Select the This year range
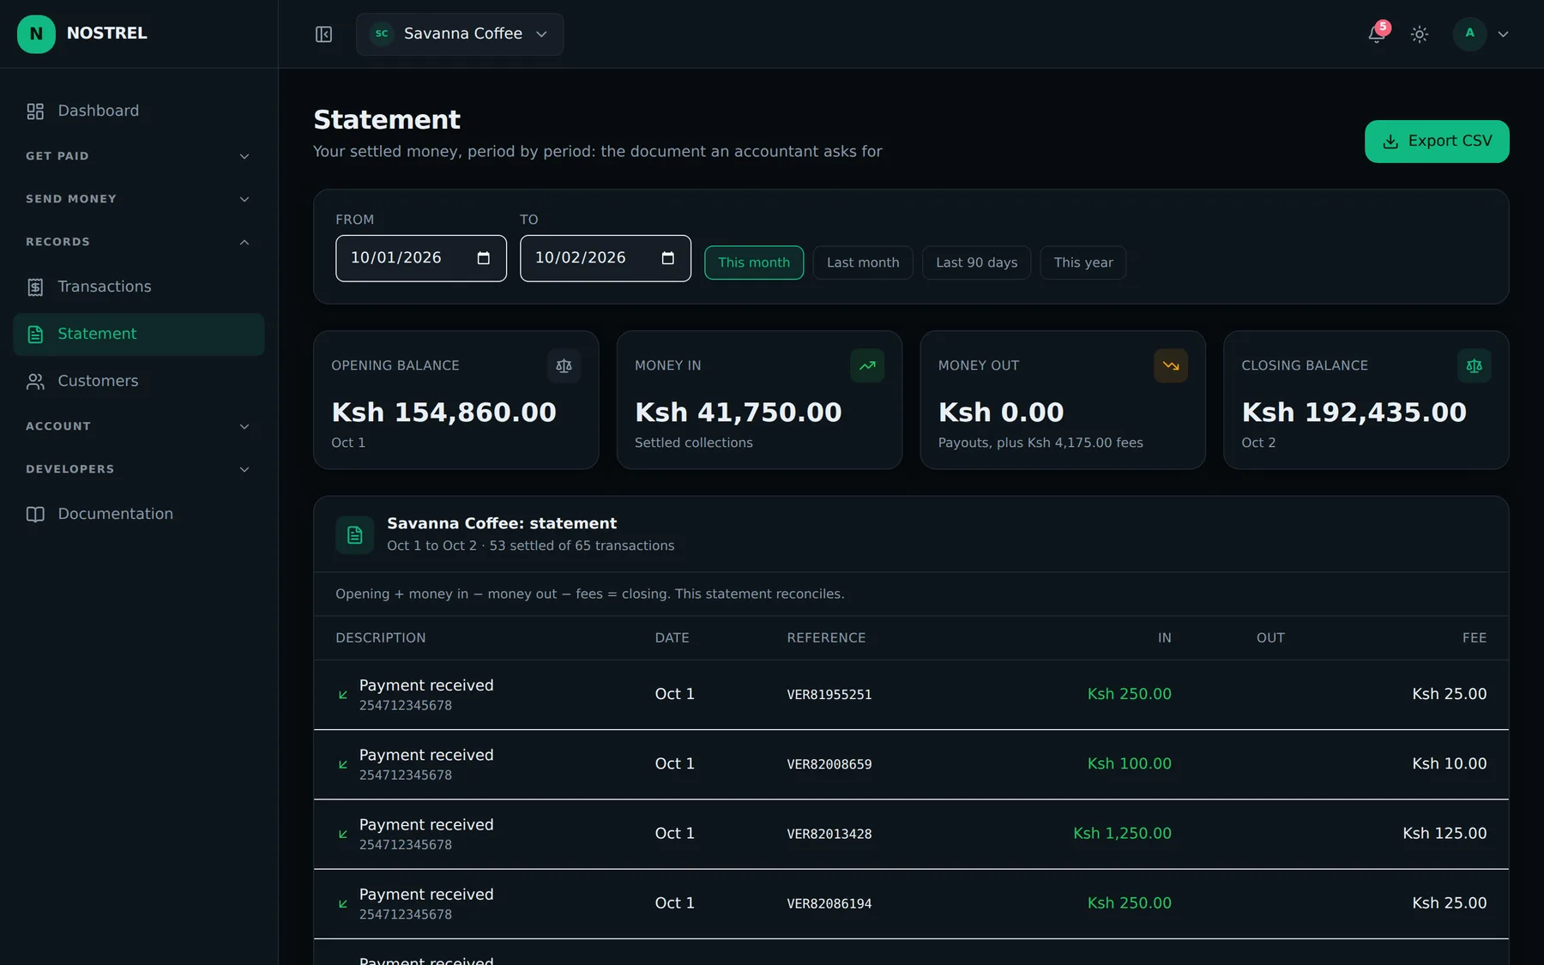The image size is (1544, 965). coord(1083,262)
